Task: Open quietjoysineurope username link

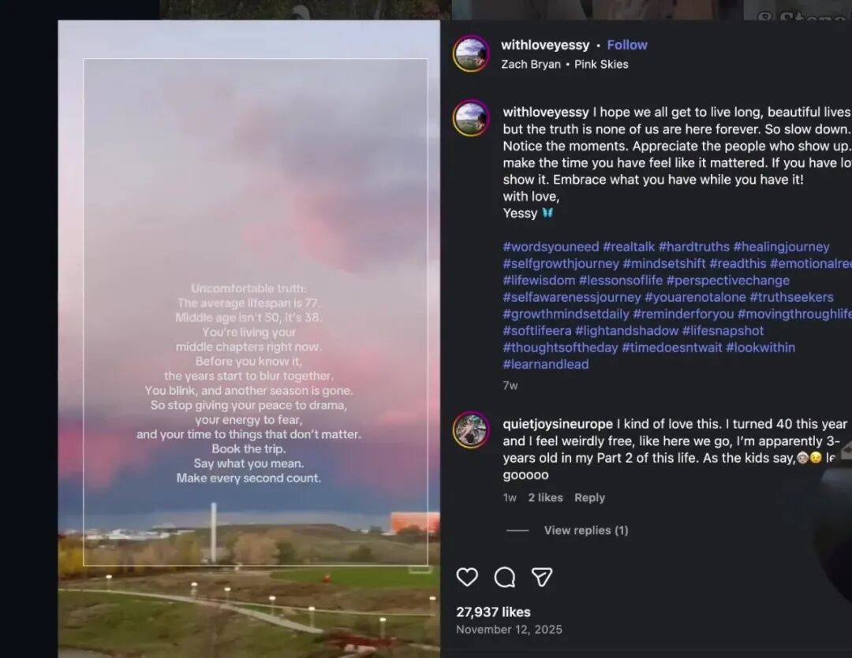Action: point(558,424)
